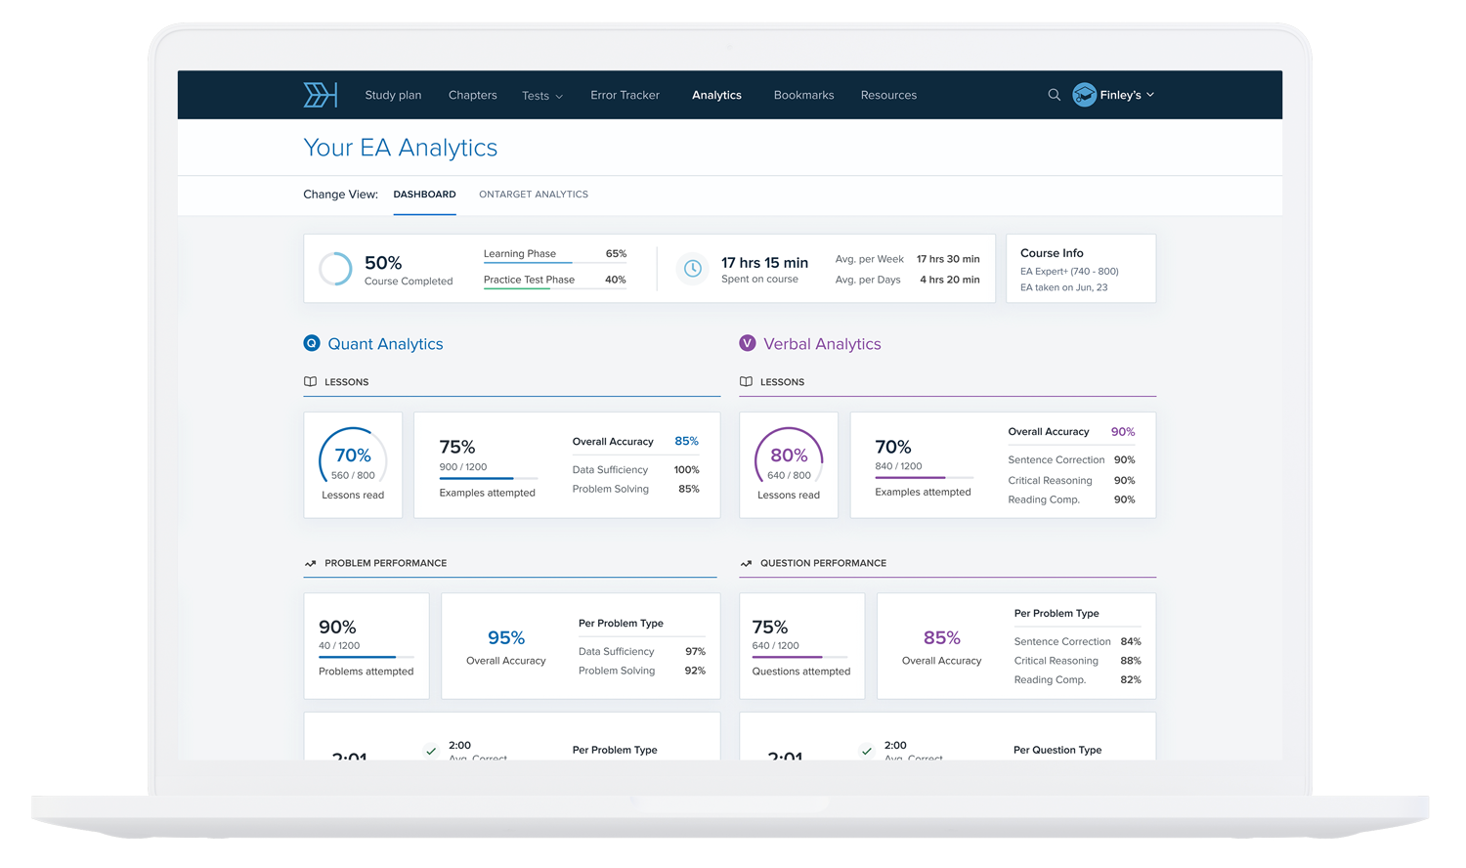This screenshot has width=1466, height=868.
Task: Click the Lessons book icon under Quant Analytics
Action: (309, 381)
